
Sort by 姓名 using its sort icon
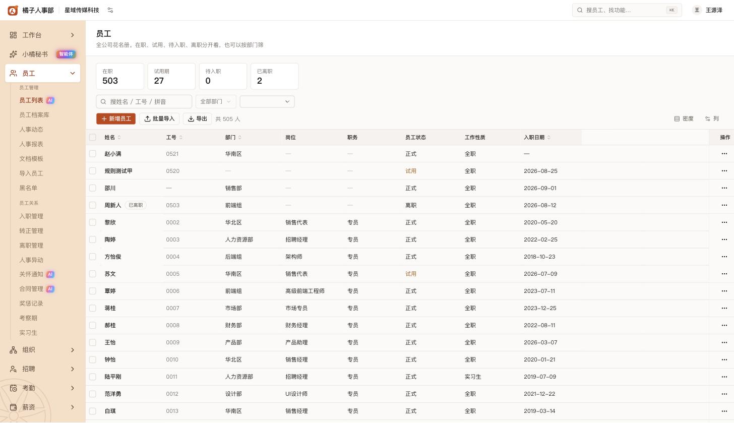119,138
